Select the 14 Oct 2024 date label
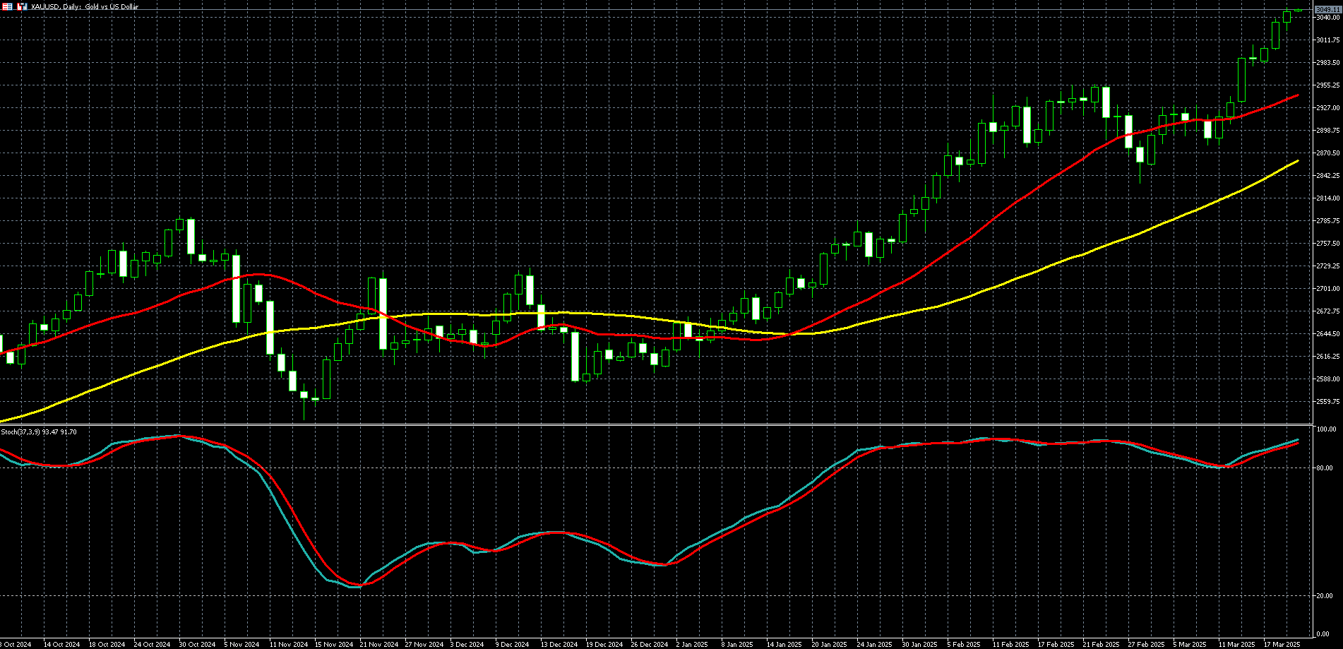The height and width of the screenshot is (649, 1343). pyautogui.click(x=61, y=644)
